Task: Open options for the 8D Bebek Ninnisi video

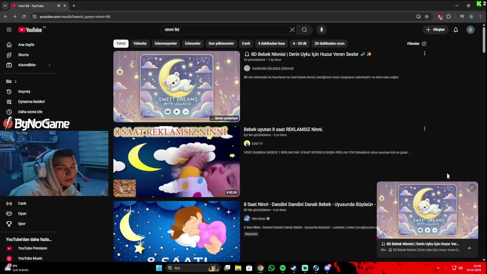Action: click(425, 54)
